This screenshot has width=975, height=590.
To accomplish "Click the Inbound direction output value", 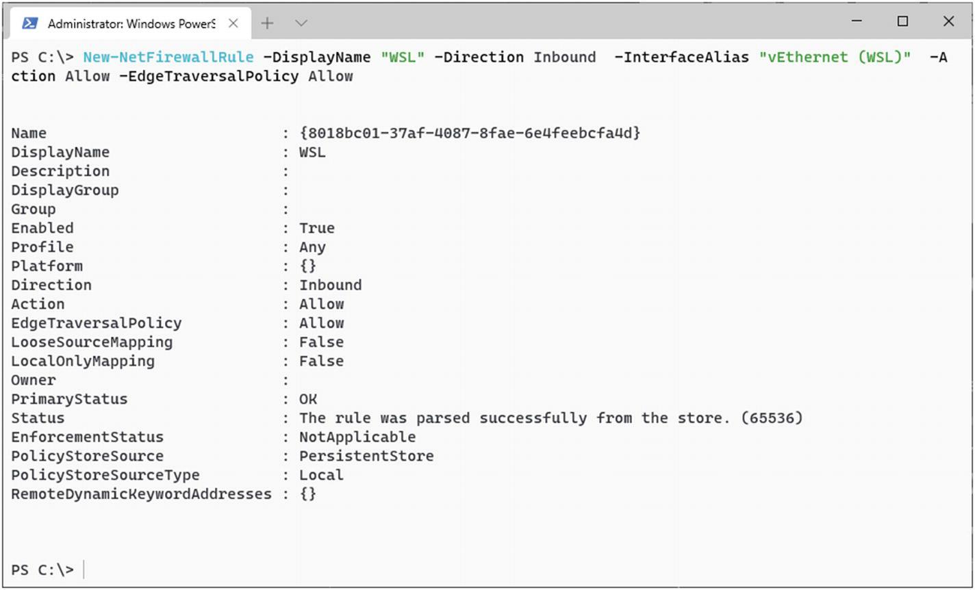I will tap(330, 285).
